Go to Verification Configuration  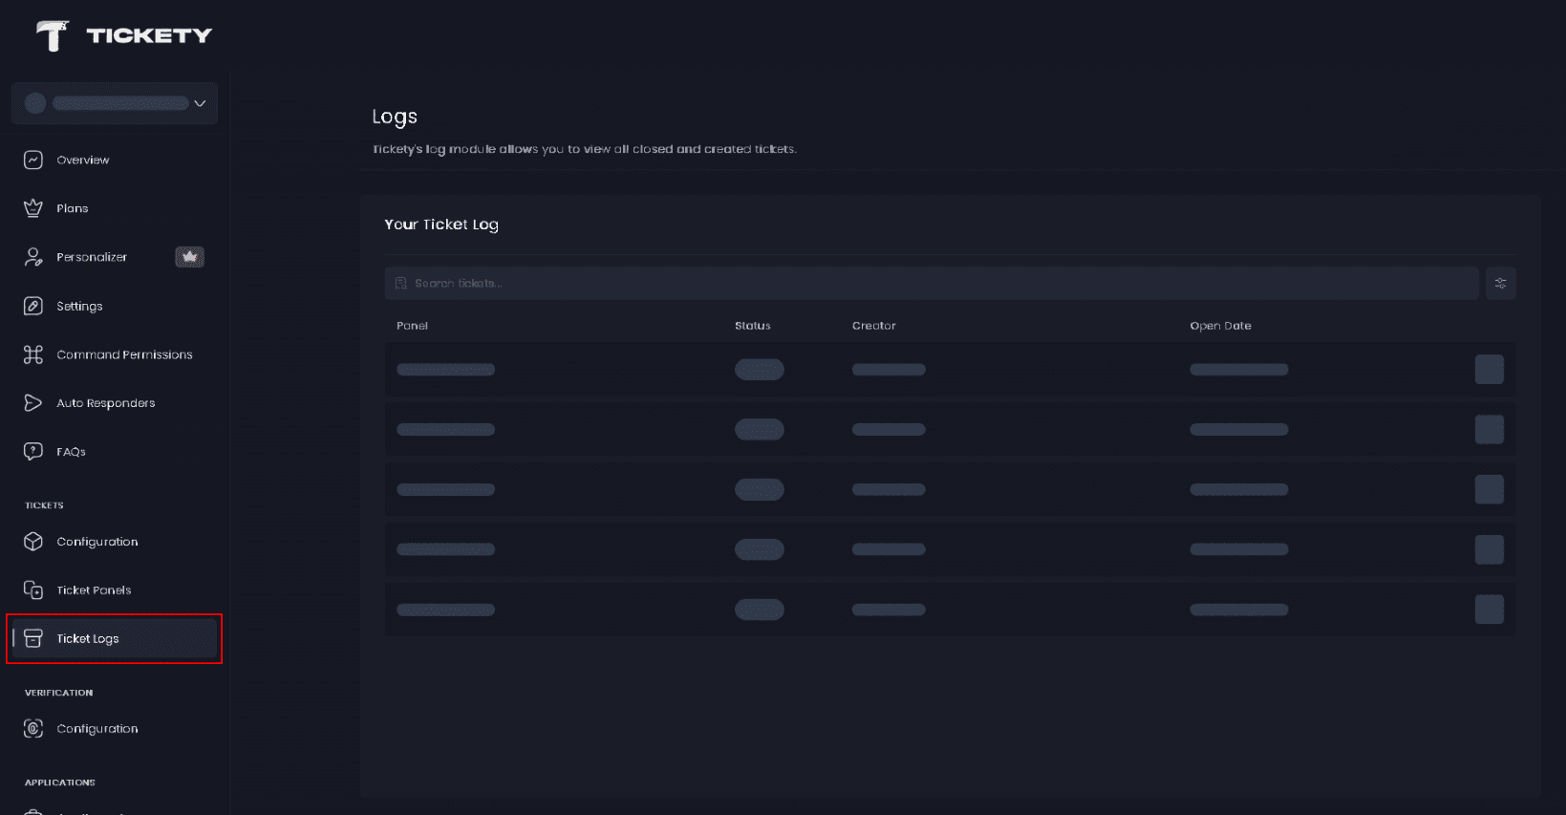[x=97, y=729]
